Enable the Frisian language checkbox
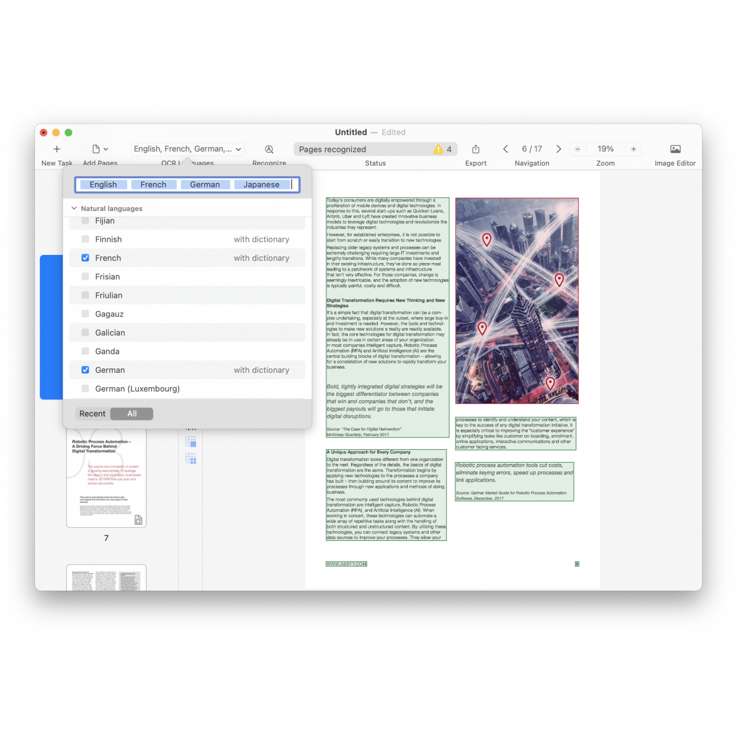 (85, 277)
